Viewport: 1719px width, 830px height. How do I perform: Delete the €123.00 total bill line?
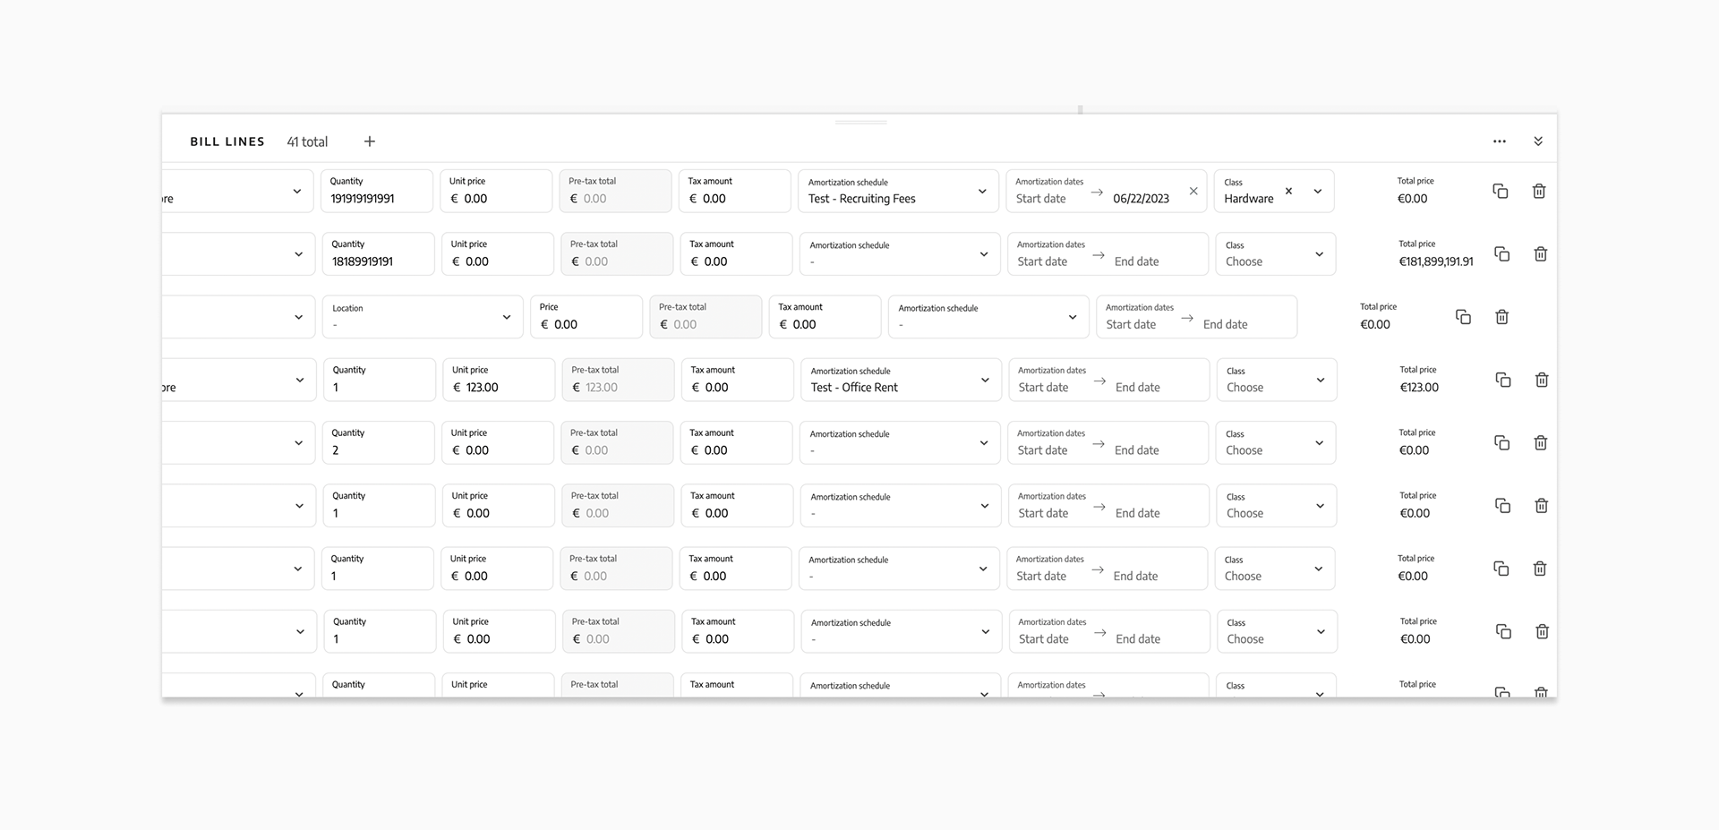1542,380
